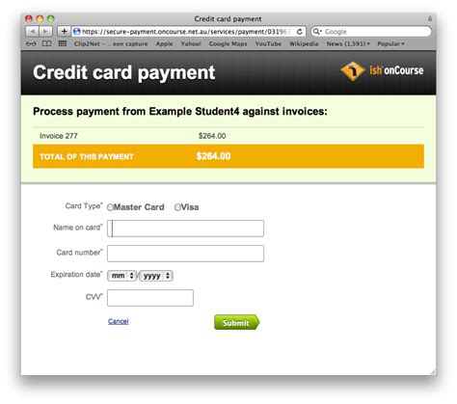The image size is (457, 404).
Task: Focus the Card number input field
Action: click(185, 254)
